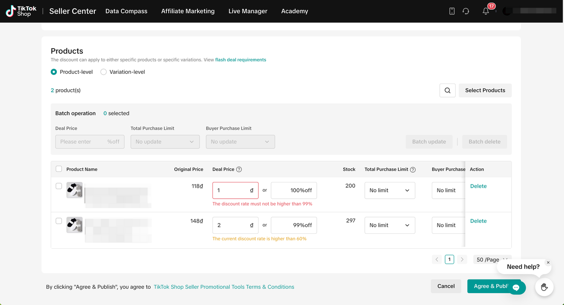Expand Total Purchase Limit for first product

[x=390, y=190]
